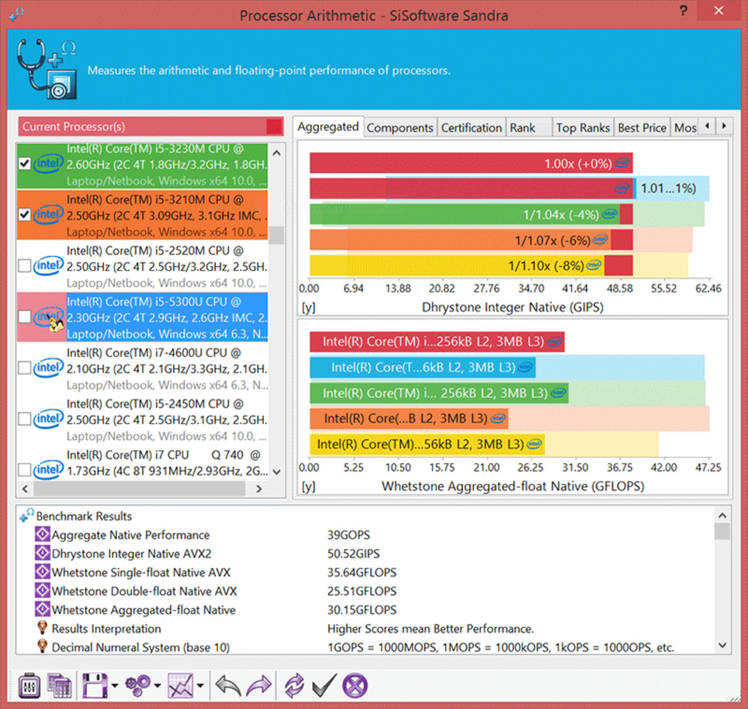Viewport: 748px width, 709px height.
Task: Refresh benchmark with circular arrows icon
Action: (x=294, y=686)
